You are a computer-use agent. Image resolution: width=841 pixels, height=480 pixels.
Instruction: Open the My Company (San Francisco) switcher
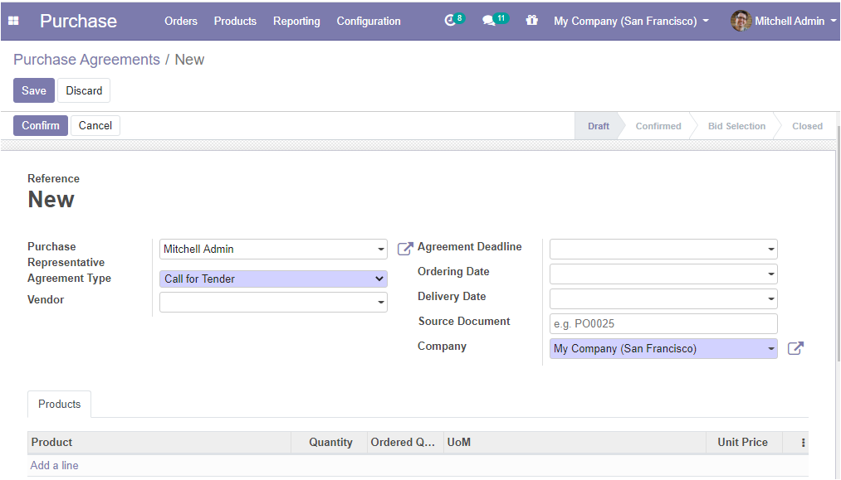pyautogui.click(x=631, y=21)
